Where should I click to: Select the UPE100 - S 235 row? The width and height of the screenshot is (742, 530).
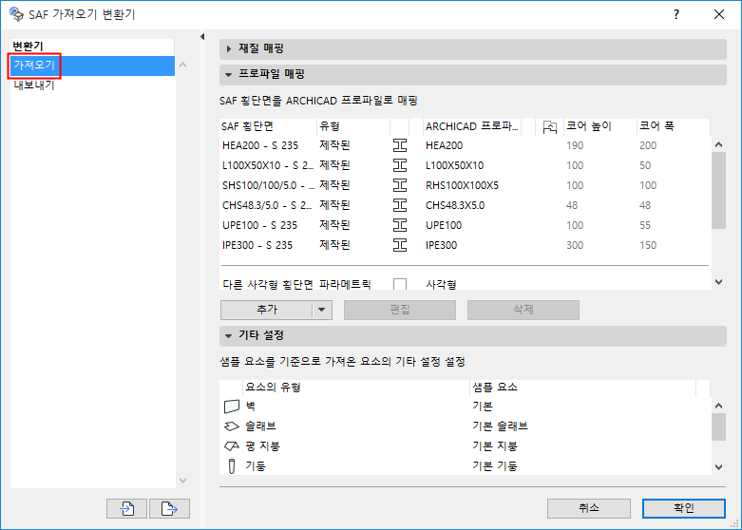click(x=465, y=225)
